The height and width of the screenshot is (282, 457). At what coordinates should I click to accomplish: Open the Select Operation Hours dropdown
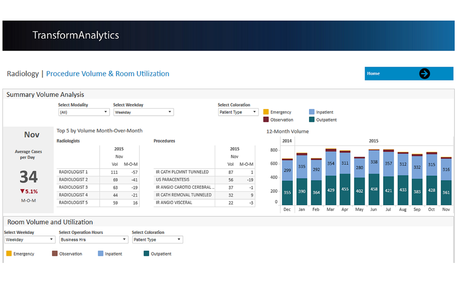pos(93,240)
